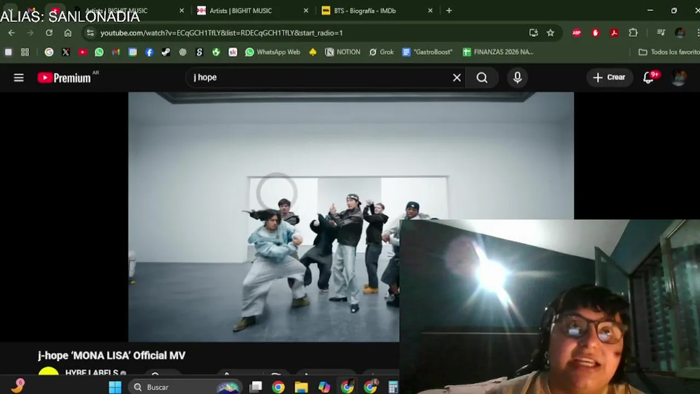
Task: Select the video title 'MONA LISA' Official MV
Action: pyautogui.click(x=112, y=355)
